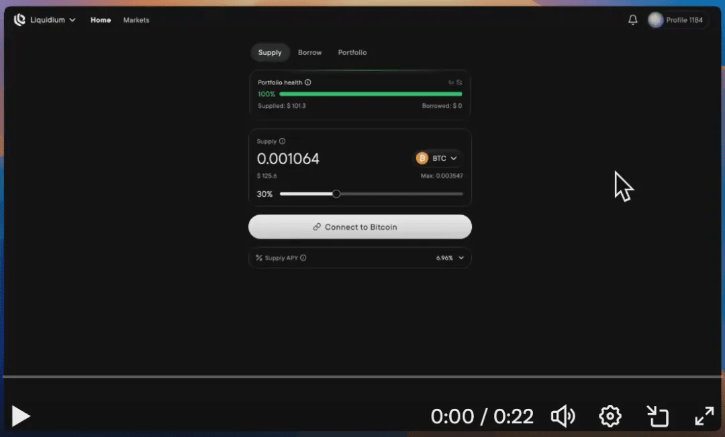Viewport: 725px width, 437px height.
Task: Click the green portfolio health bar
Action: (371, 94)
